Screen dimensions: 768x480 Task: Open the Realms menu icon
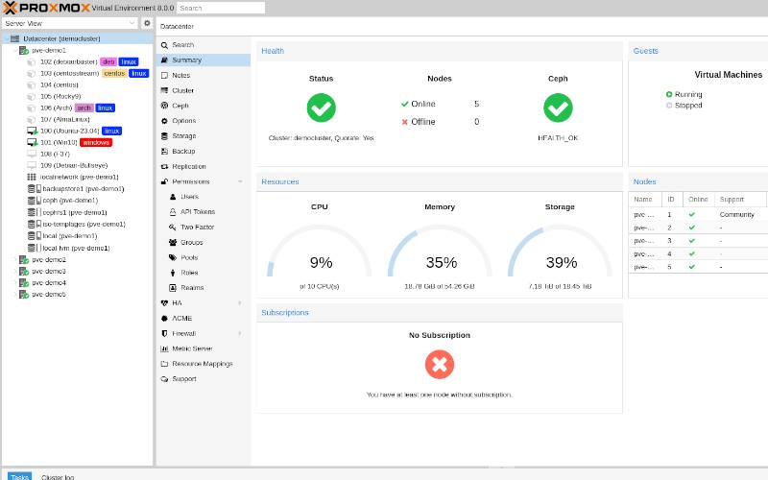point(173,288)
